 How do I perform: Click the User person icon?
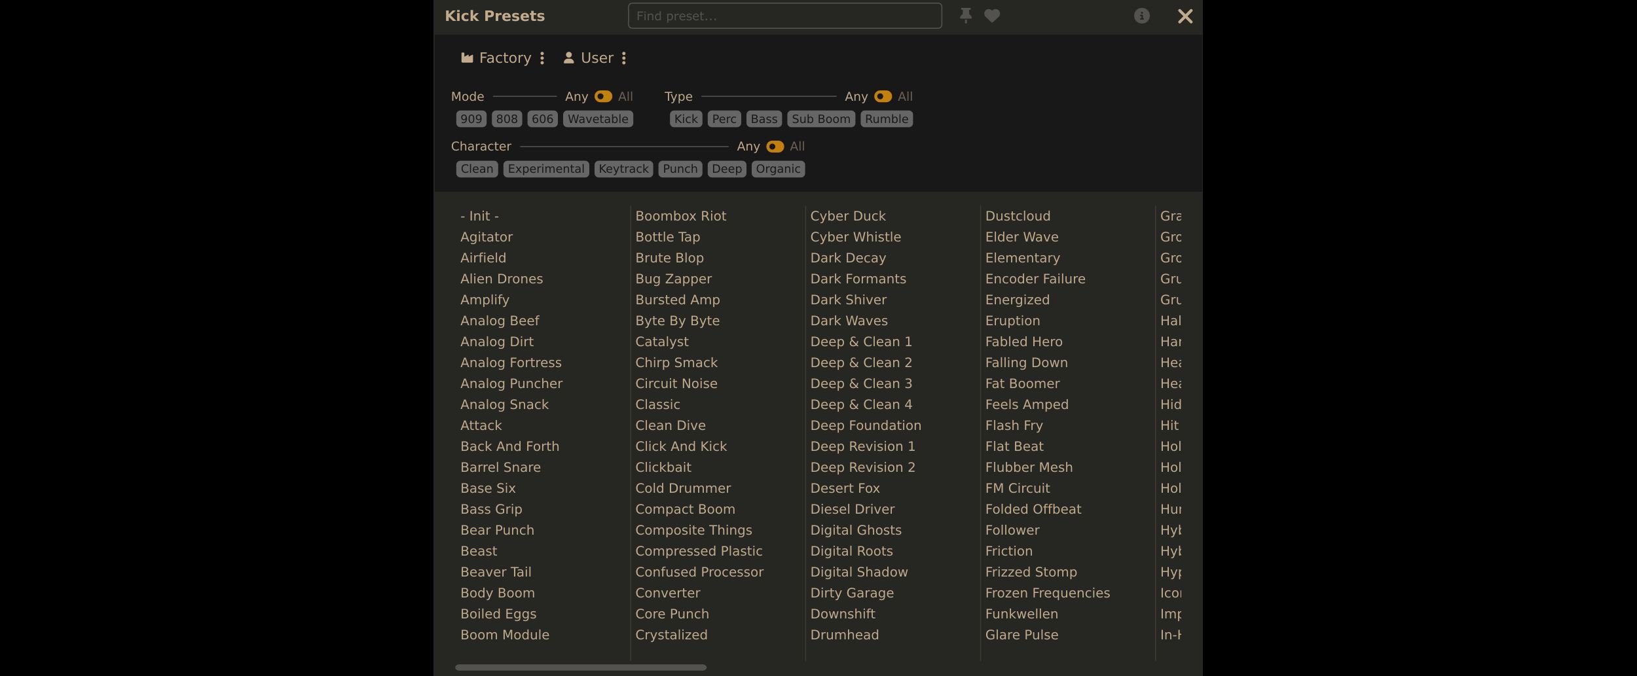pos(568,58)
